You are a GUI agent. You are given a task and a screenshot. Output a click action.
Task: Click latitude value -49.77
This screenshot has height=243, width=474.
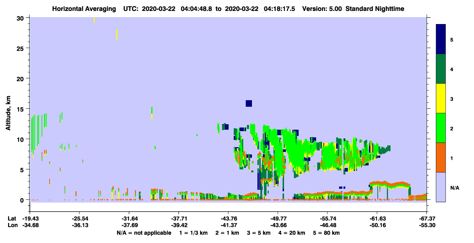(x=278, y=219)
